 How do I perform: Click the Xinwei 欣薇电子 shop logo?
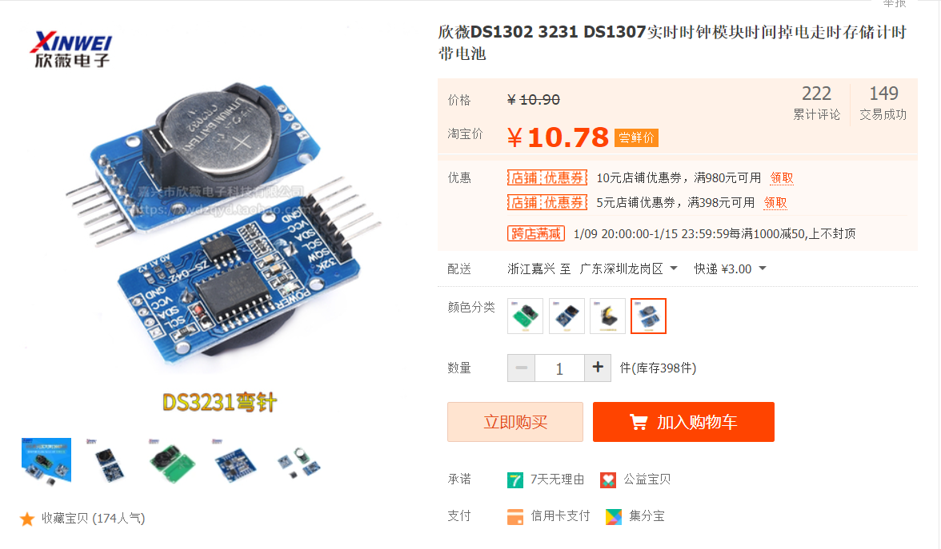coord(71,50)
